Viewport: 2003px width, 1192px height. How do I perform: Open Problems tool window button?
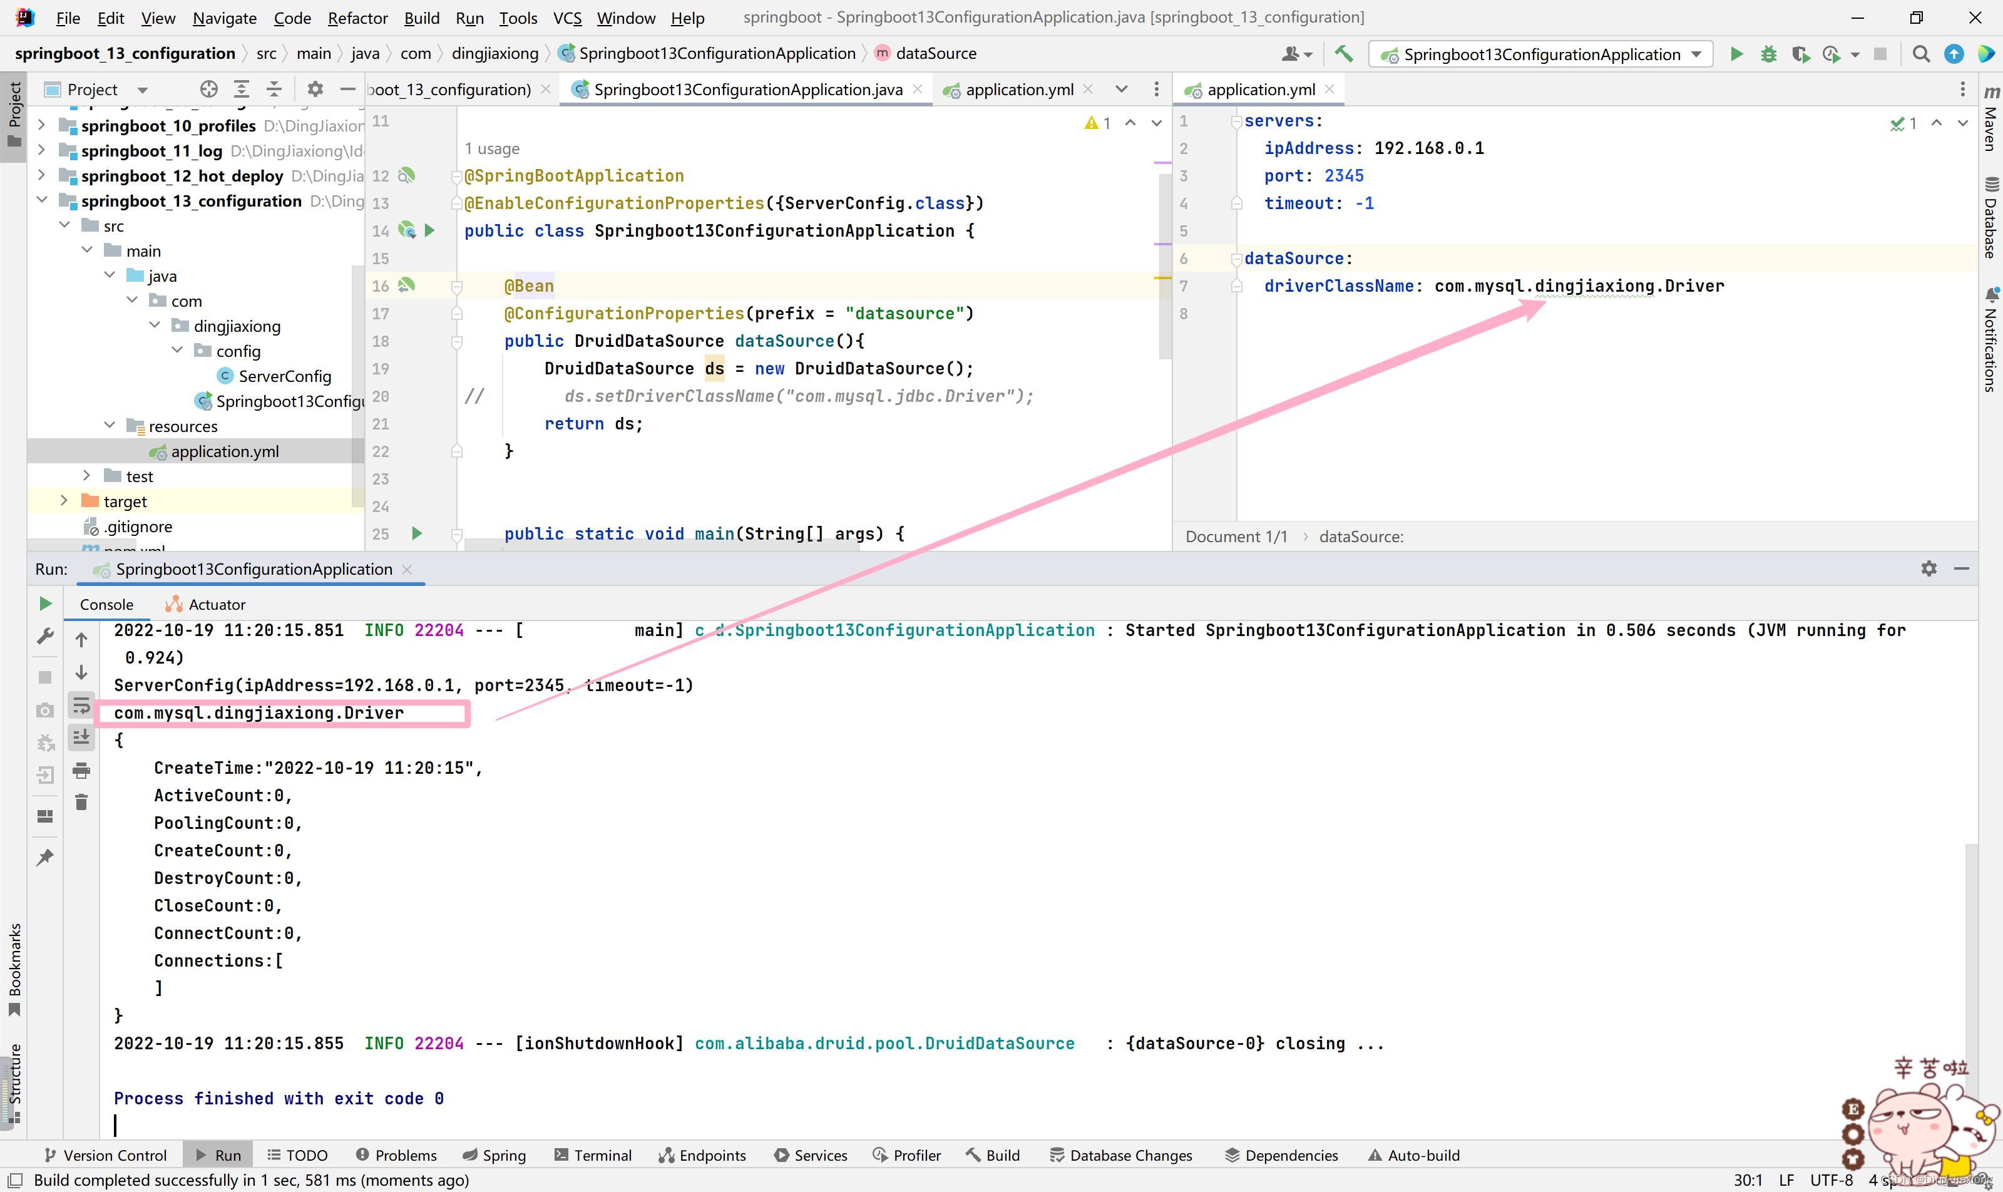tap(396, 1155)
